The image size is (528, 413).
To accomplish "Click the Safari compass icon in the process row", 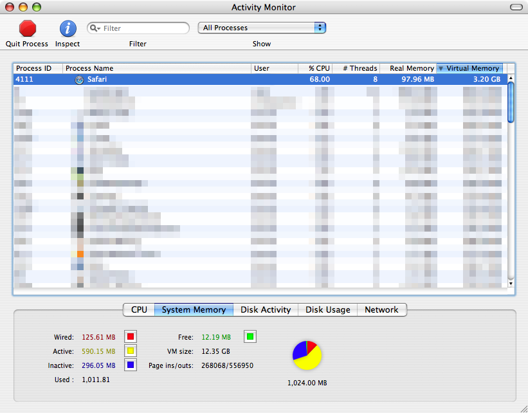I will pos(79,80).
